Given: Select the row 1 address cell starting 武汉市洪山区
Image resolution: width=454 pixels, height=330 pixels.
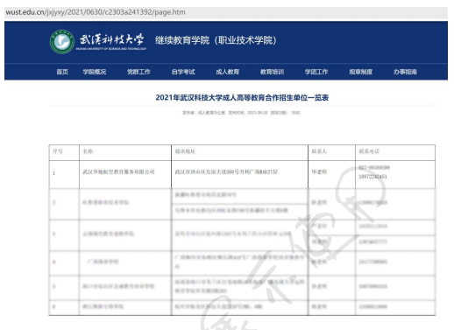Looking at the screenshot, I should [x=240, y=174].
